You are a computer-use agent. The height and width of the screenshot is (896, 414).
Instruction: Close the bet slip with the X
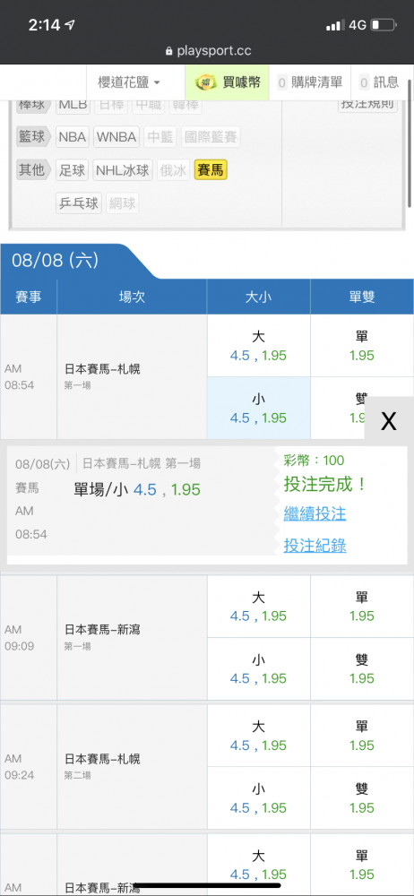tap(389, 421)
